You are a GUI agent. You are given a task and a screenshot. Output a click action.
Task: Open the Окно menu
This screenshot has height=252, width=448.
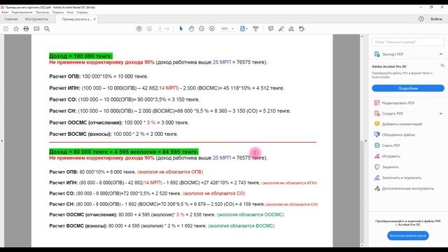pos(70,13)
